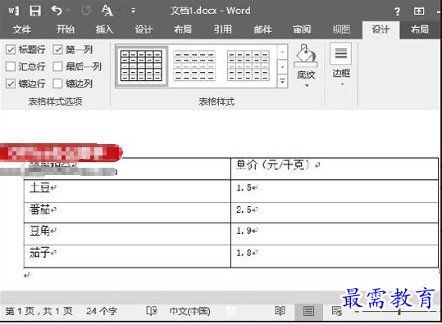This screenshot has width=442, height=324.
Task: Select the table tools 布局 tab at right
Action: click(420, 29)
